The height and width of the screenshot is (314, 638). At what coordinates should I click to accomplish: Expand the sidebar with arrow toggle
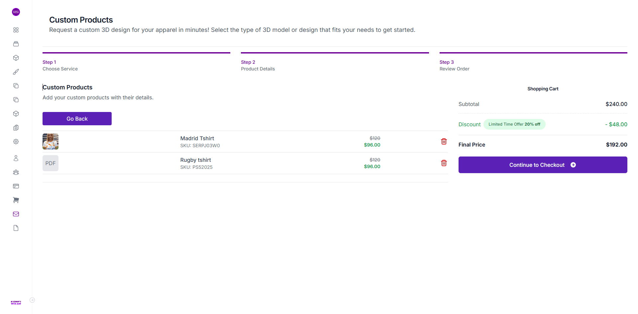(32, 300)
